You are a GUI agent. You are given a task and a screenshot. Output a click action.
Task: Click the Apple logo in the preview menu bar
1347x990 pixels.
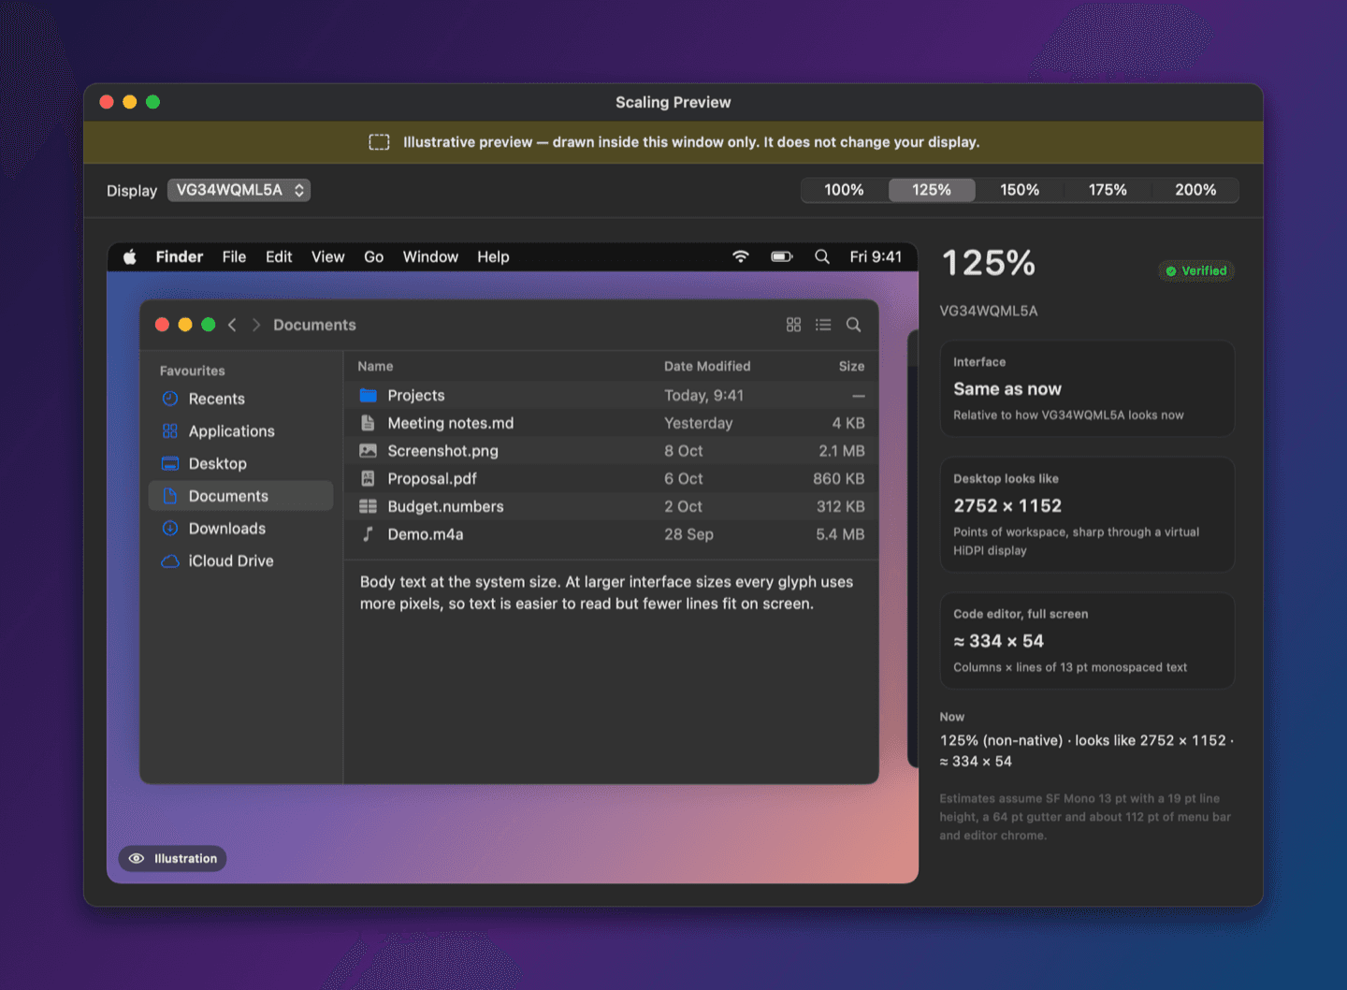[x=130, y=256]
